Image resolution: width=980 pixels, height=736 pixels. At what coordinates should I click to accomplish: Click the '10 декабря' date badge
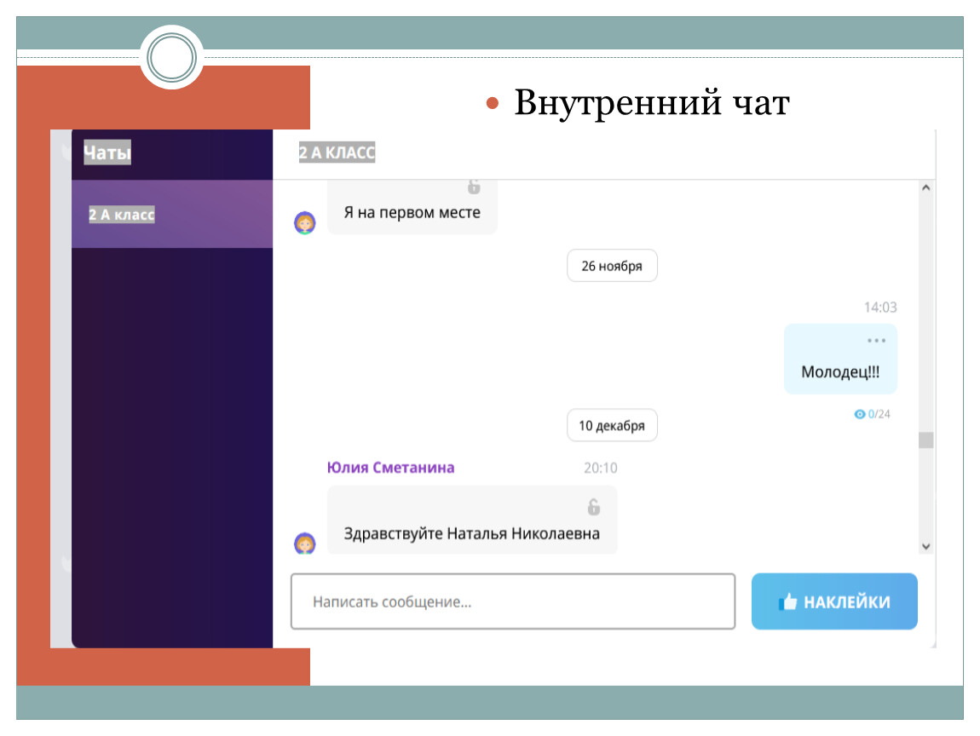612,426
